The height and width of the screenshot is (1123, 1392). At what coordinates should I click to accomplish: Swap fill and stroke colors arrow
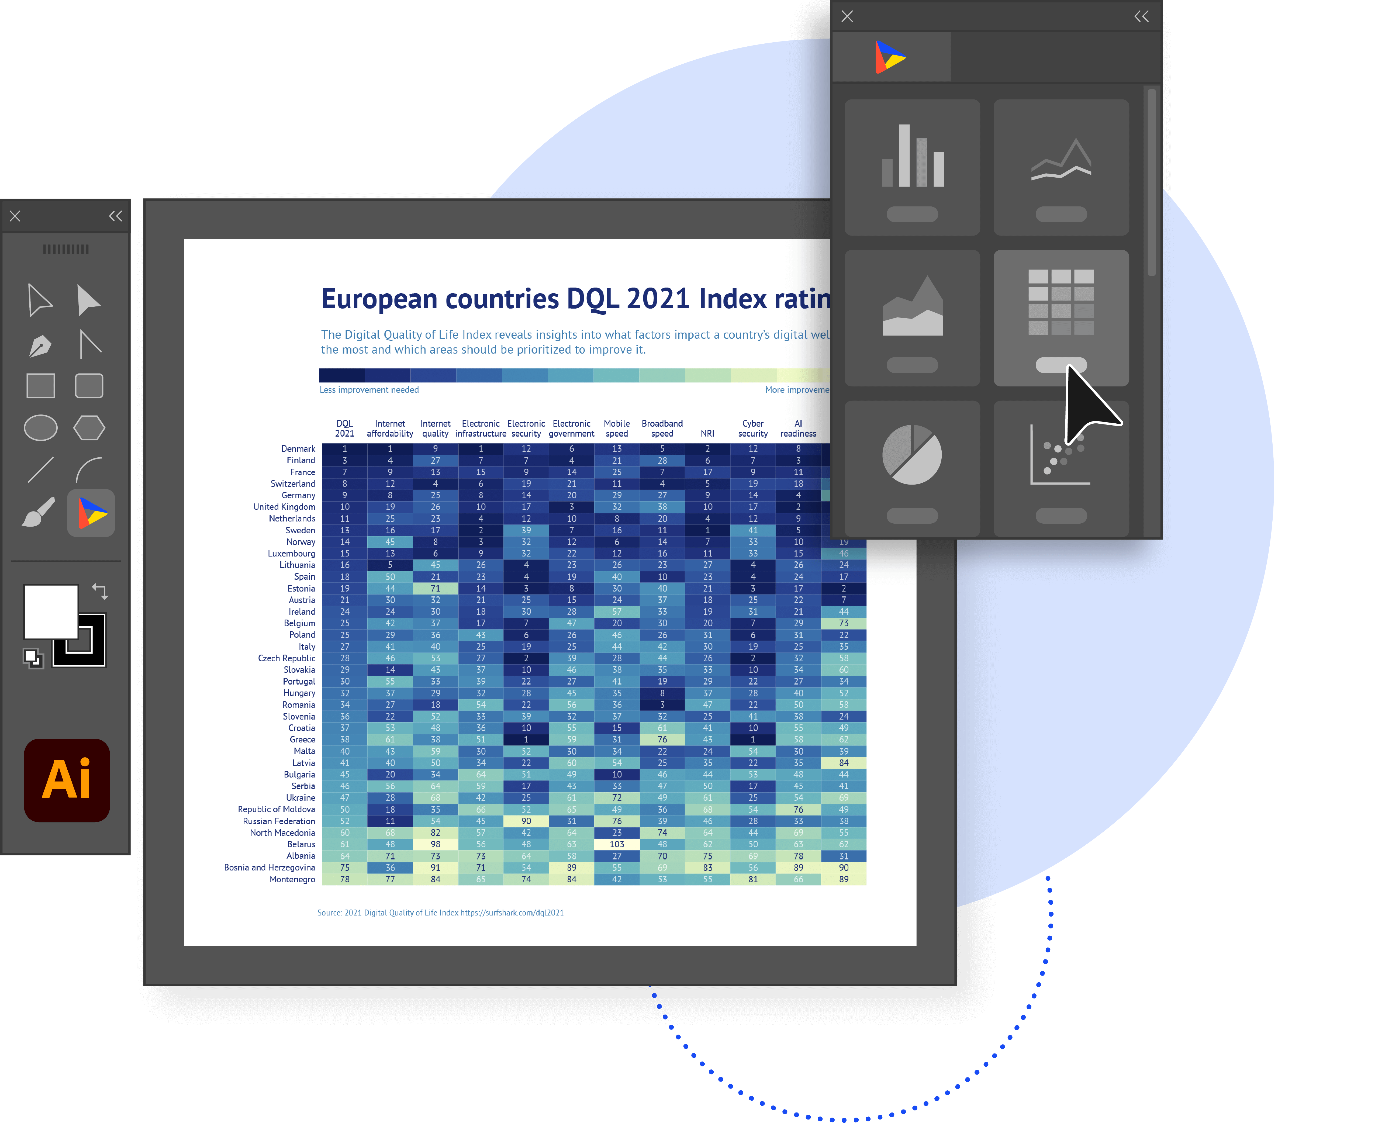pos(100,591)
